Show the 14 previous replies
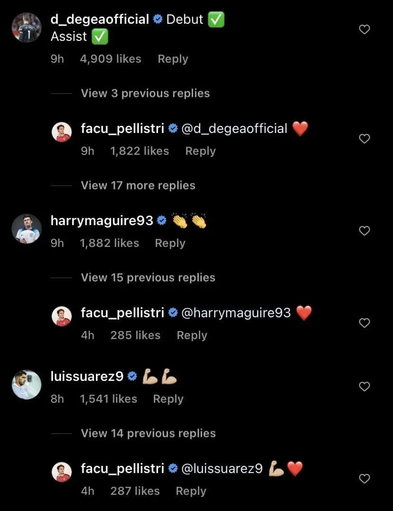This screenshot has height=511, width=393. tap(148, 433)
